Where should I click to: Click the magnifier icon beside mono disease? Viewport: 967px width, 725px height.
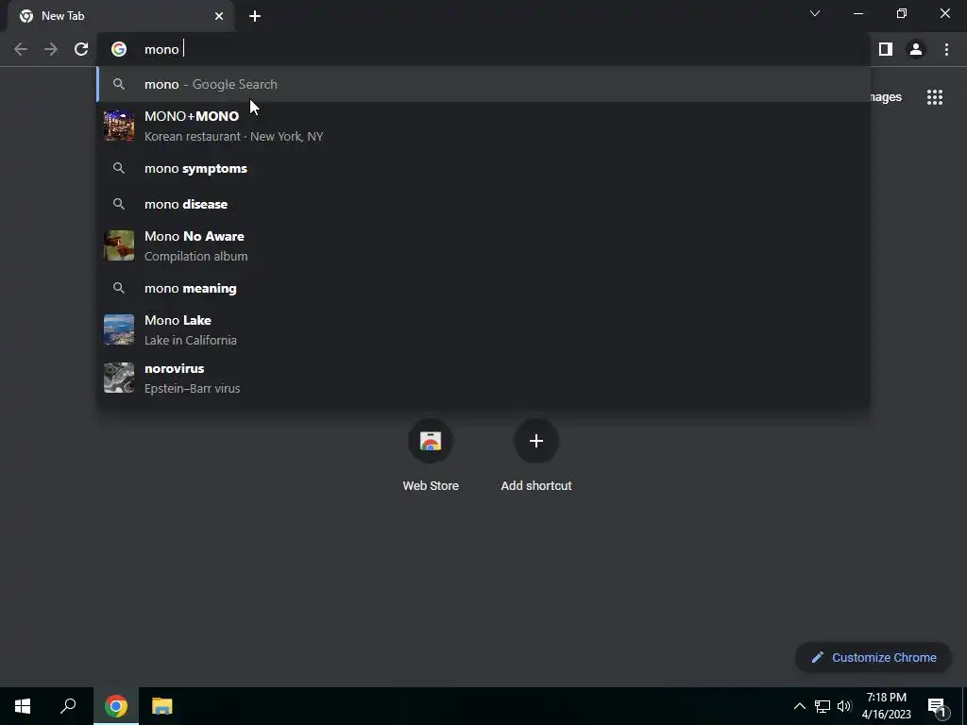tap(119, 204)
